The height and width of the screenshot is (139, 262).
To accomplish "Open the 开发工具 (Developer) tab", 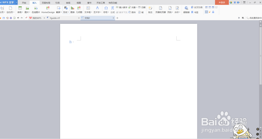I will pyautogui.click(x=101, y=3).
